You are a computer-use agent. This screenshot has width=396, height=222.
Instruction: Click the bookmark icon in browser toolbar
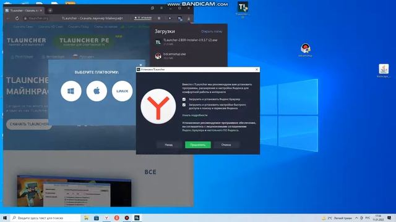pyautogui.click(x=159, y=18)
